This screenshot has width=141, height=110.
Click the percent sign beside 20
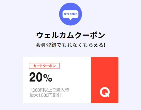tap(48, 78)
